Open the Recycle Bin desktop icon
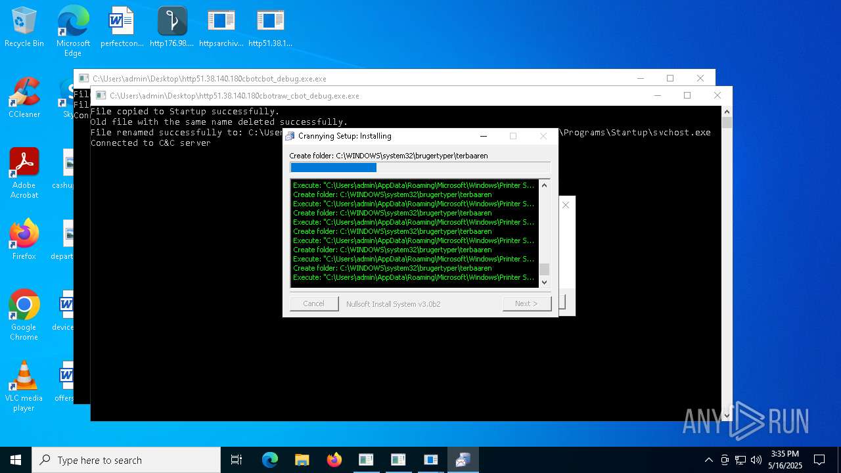This screenshot has height=473, width=841. click(x=24, y=28)
